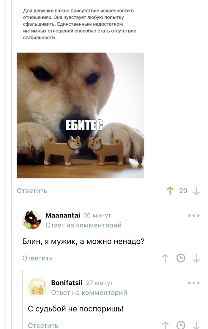Viewport: 208px width, 329px height.
Task: Downvote Maanantai's comment
Action: (x=196, y=258)
